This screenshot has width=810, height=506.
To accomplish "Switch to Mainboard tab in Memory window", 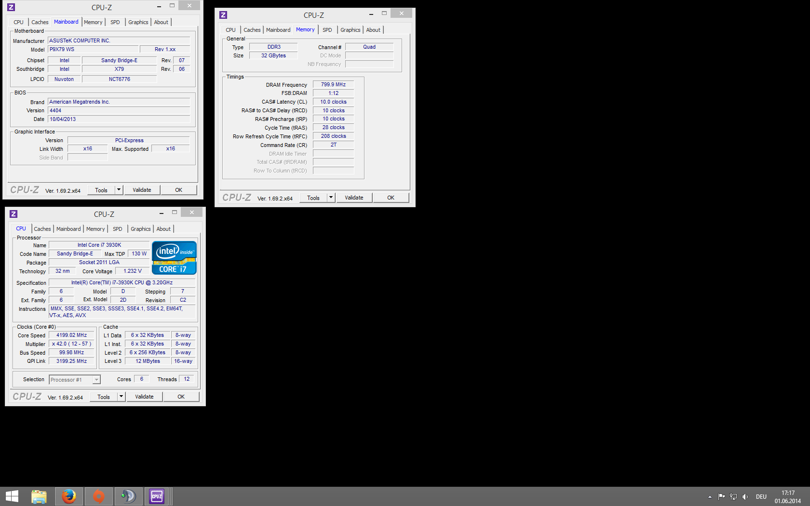I will pyautogui.click(x=278, y=30).
